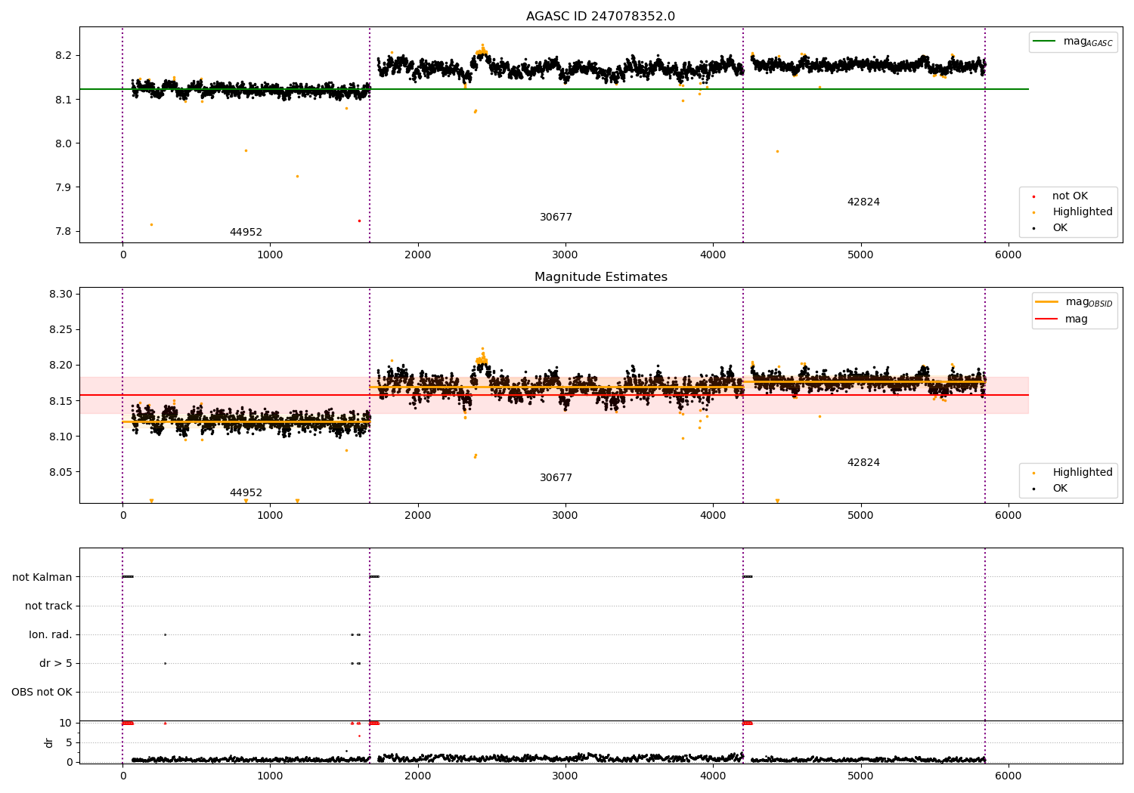The width and height of the screenshot is (1134, 793).
Task: Click the 8.05 tick label on middle plot
Action: (60, 473)
